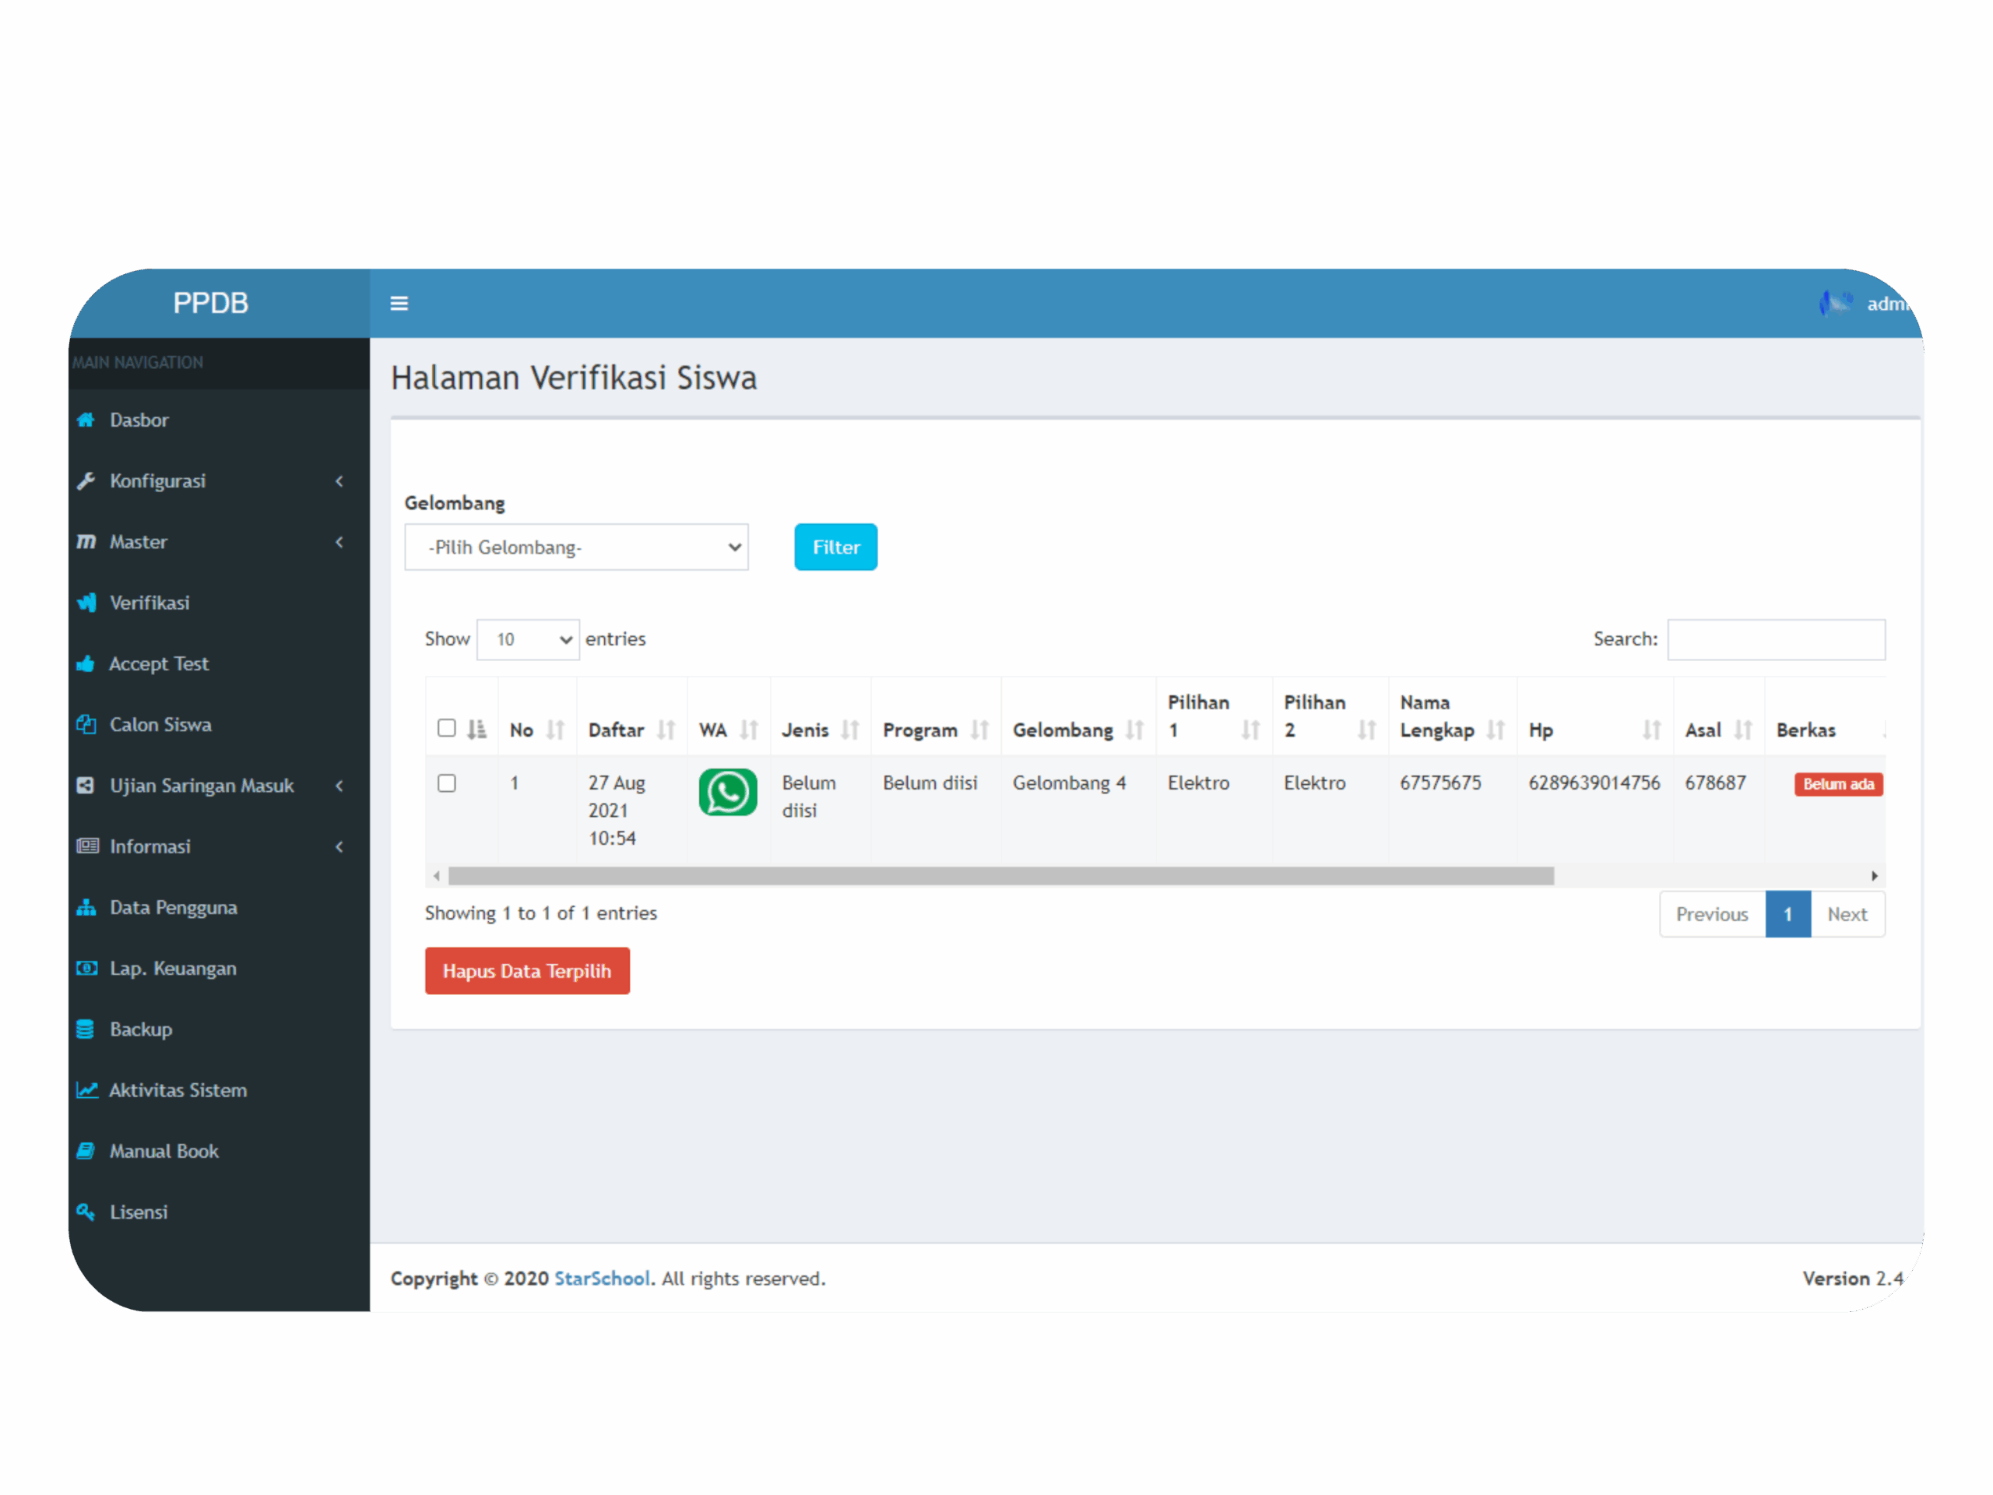Sort by Jenis column arrows
This screenshot has width=1993, height=1495.
(851, 731)
